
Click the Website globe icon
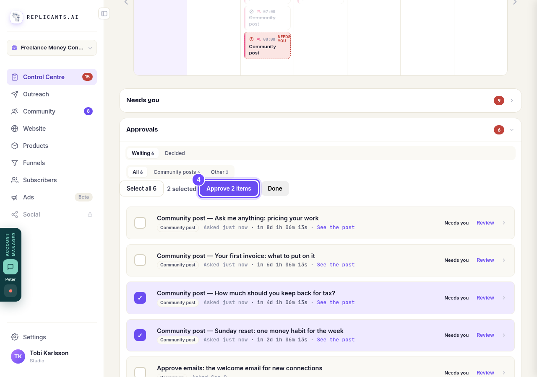(15, 129)
